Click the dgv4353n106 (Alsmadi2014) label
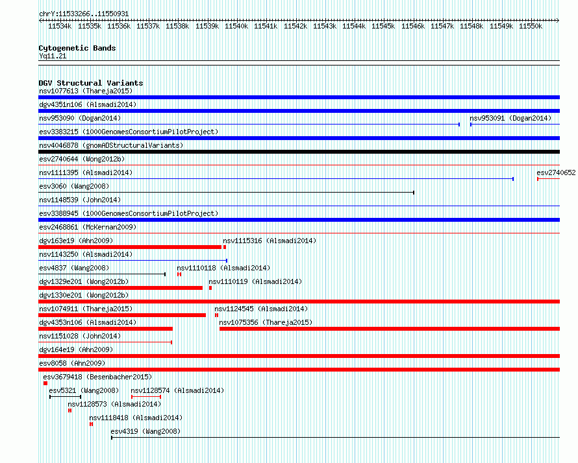This screenshot has width=578, height=463. 88,322
